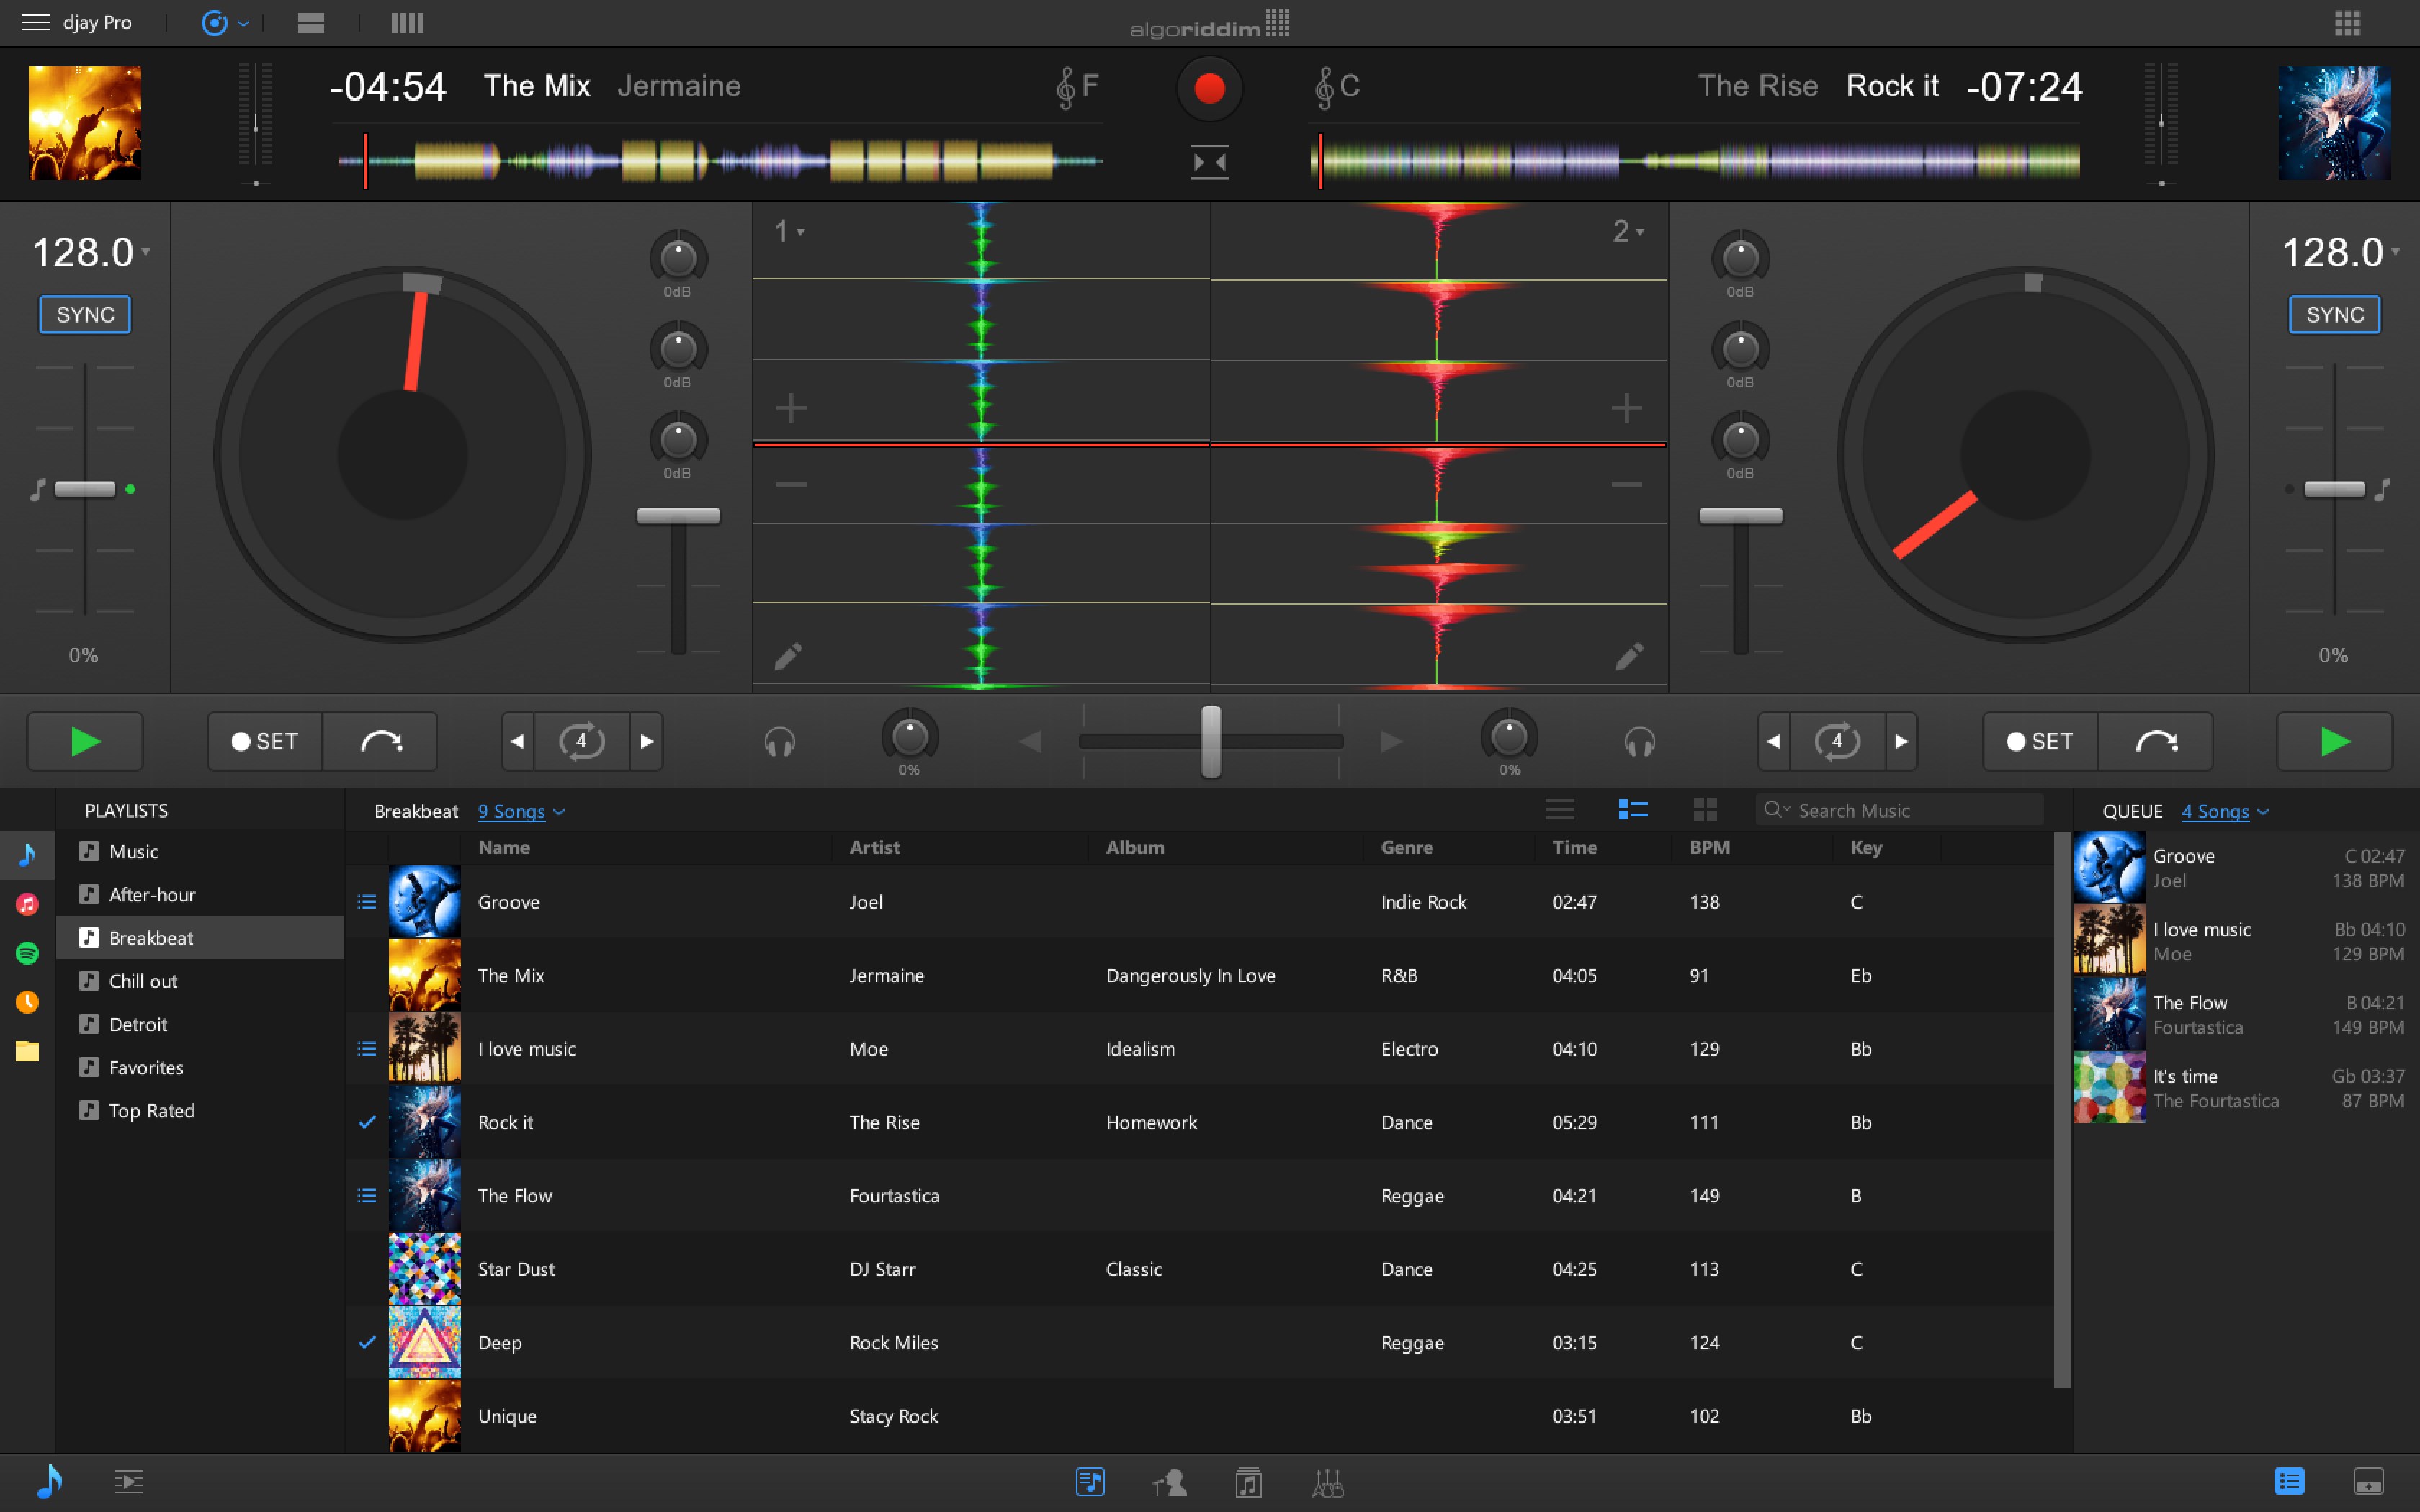Image resolution: width=2420 pixels, height=1512 pixels.
Task: Play the right deck
Action: pos(2334,741)
